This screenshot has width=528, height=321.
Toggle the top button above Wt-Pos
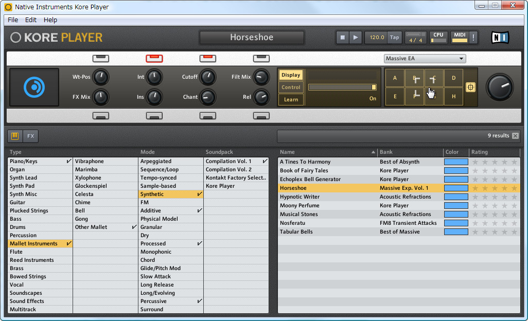[x=101, y=59]
